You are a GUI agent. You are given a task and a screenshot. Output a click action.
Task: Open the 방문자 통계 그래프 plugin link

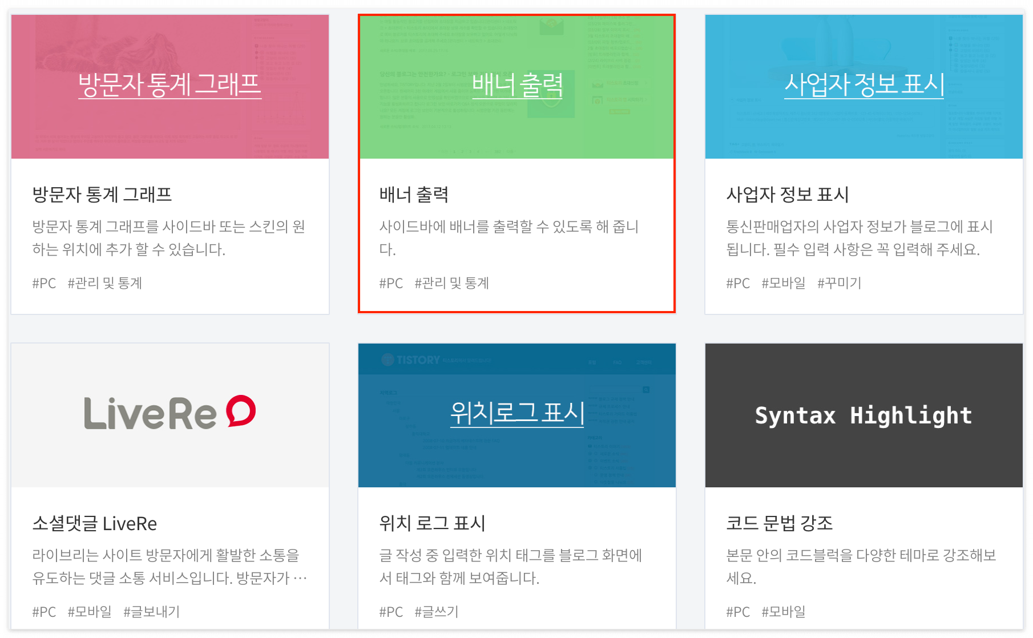coord(170,84)
